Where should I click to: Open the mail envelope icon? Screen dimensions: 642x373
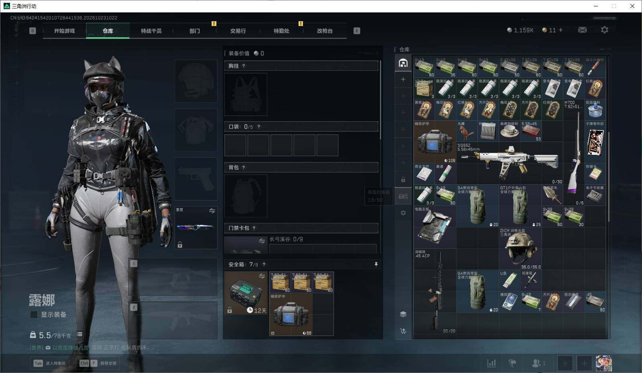tap(582, 30)
